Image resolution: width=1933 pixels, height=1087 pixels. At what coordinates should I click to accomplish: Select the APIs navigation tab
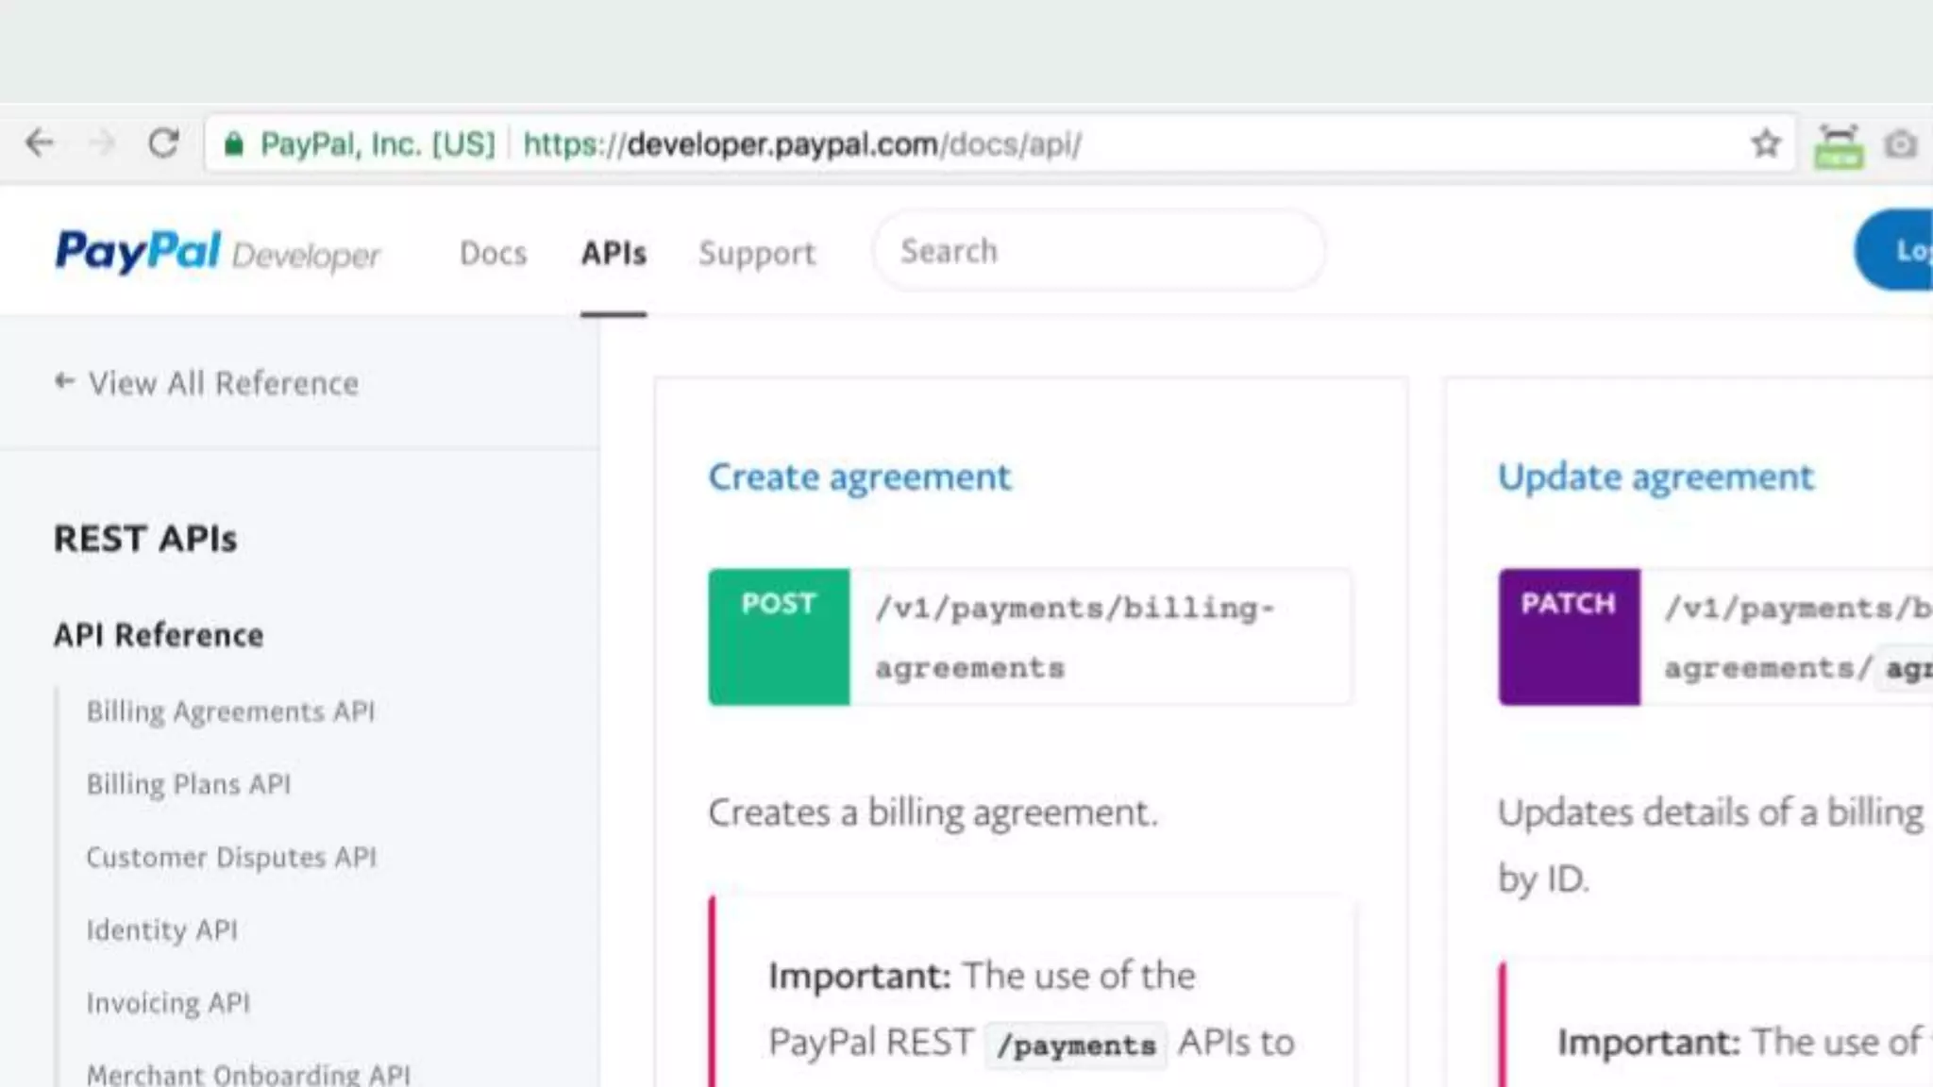[x=614, y=253]
